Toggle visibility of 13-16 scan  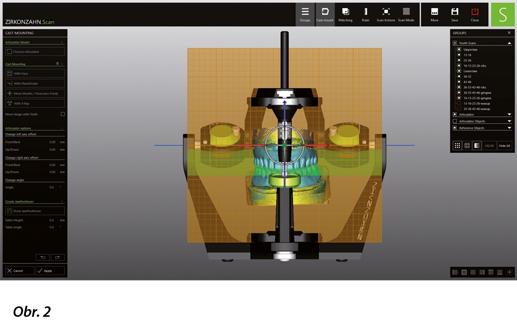click(x=459, y=55)
